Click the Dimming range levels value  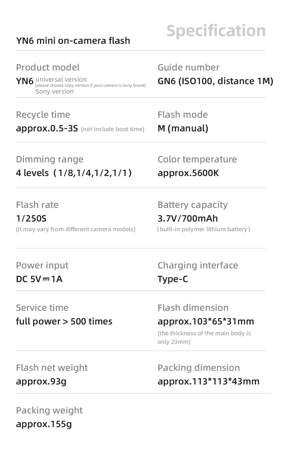(x=74, y=173)
